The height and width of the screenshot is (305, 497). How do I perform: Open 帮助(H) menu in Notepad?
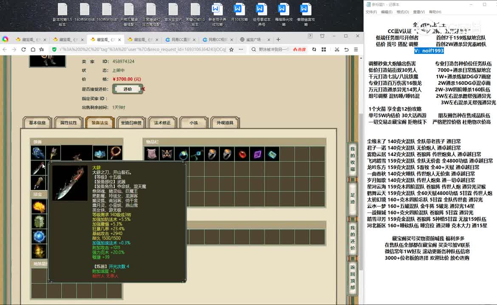point(435,12)
